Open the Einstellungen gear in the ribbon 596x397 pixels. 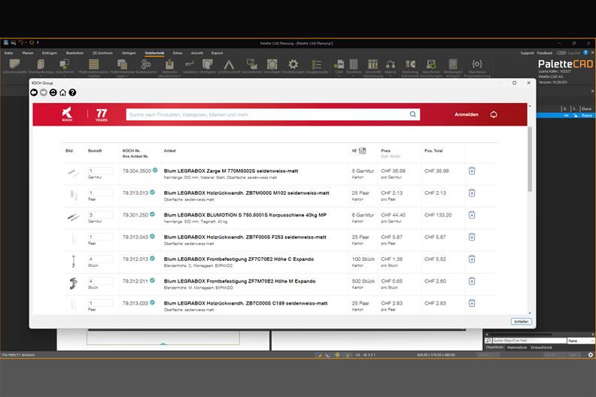293,66
